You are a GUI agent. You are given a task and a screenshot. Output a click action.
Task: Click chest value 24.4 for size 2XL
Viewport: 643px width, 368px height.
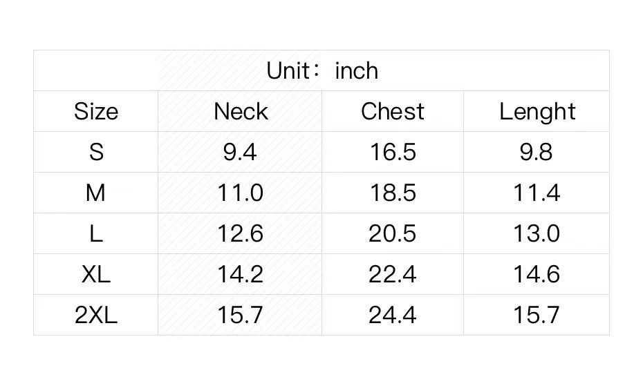click(x=393, y=315)
